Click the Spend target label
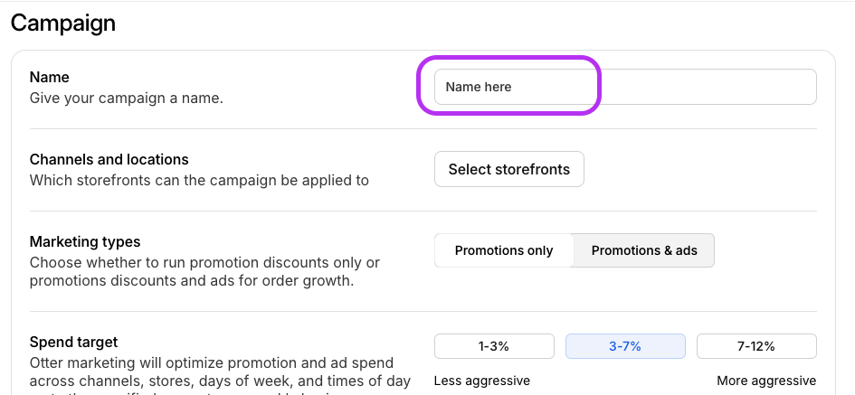 [73, 342]
